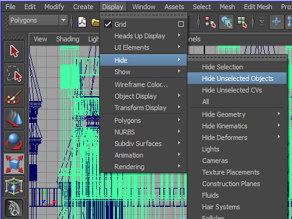This screenshot has height=219, width=292.
Task: Select the Move tool with cone icon
Action: (x=14, y=119)
